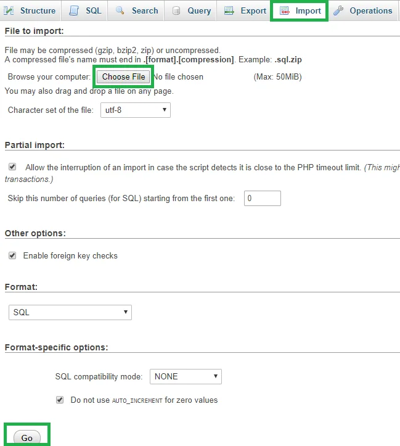This screenshot has width=400, height=446.
Task: Click the Structure tab icon
Action: [9, 11]
